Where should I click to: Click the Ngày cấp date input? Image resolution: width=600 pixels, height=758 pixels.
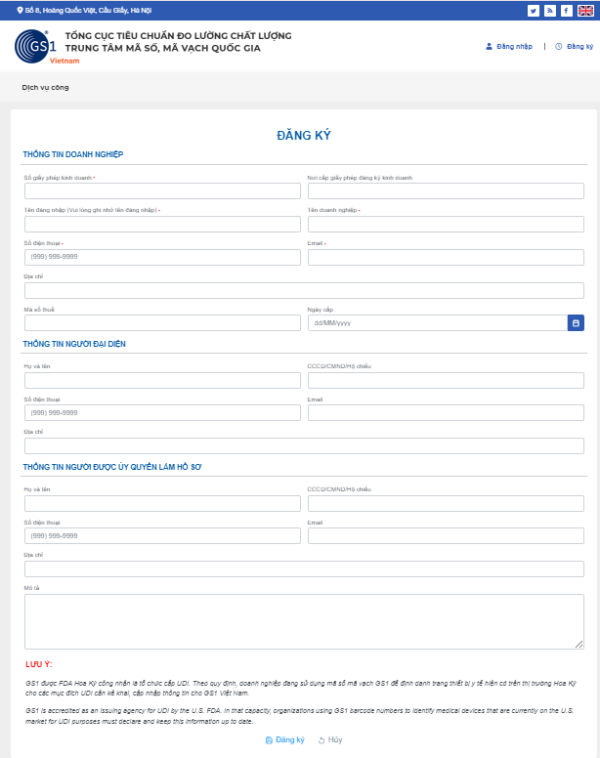coord(436,322)
